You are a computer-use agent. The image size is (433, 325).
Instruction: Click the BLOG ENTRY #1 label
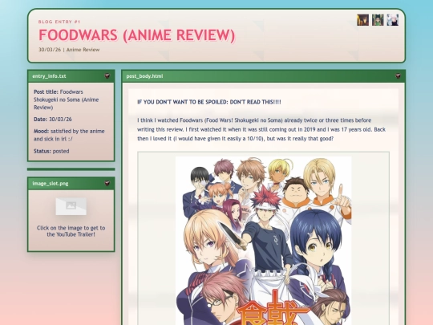59,22
